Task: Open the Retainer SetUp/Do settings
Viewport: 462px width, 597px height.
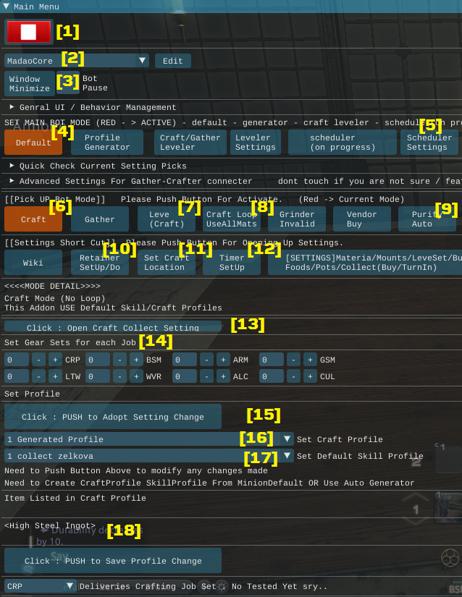Action: coord(100,263)
